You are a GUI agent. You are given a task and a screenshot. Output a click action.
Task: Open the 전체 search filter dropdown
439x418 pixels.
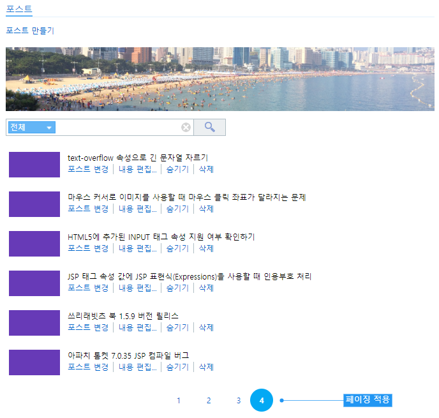(x=32, y=128)
